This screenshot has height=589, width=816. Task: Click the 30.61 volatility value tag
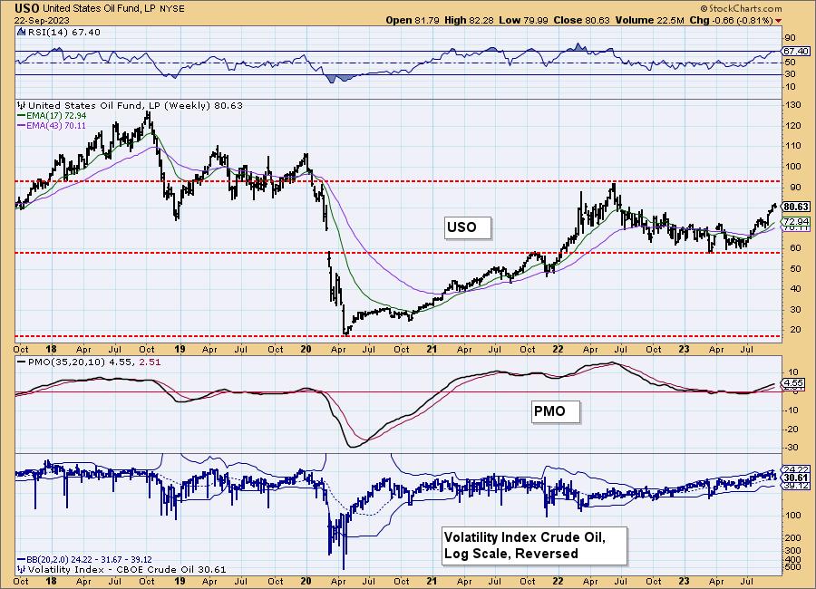[x=796, y=478]
